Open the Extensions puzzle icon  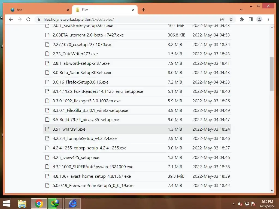(x=242, y=19)
